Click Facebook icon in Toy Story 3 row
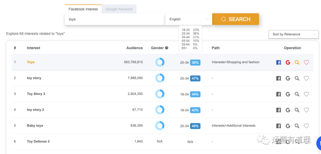The image size is (321, 154). [278, 94]
